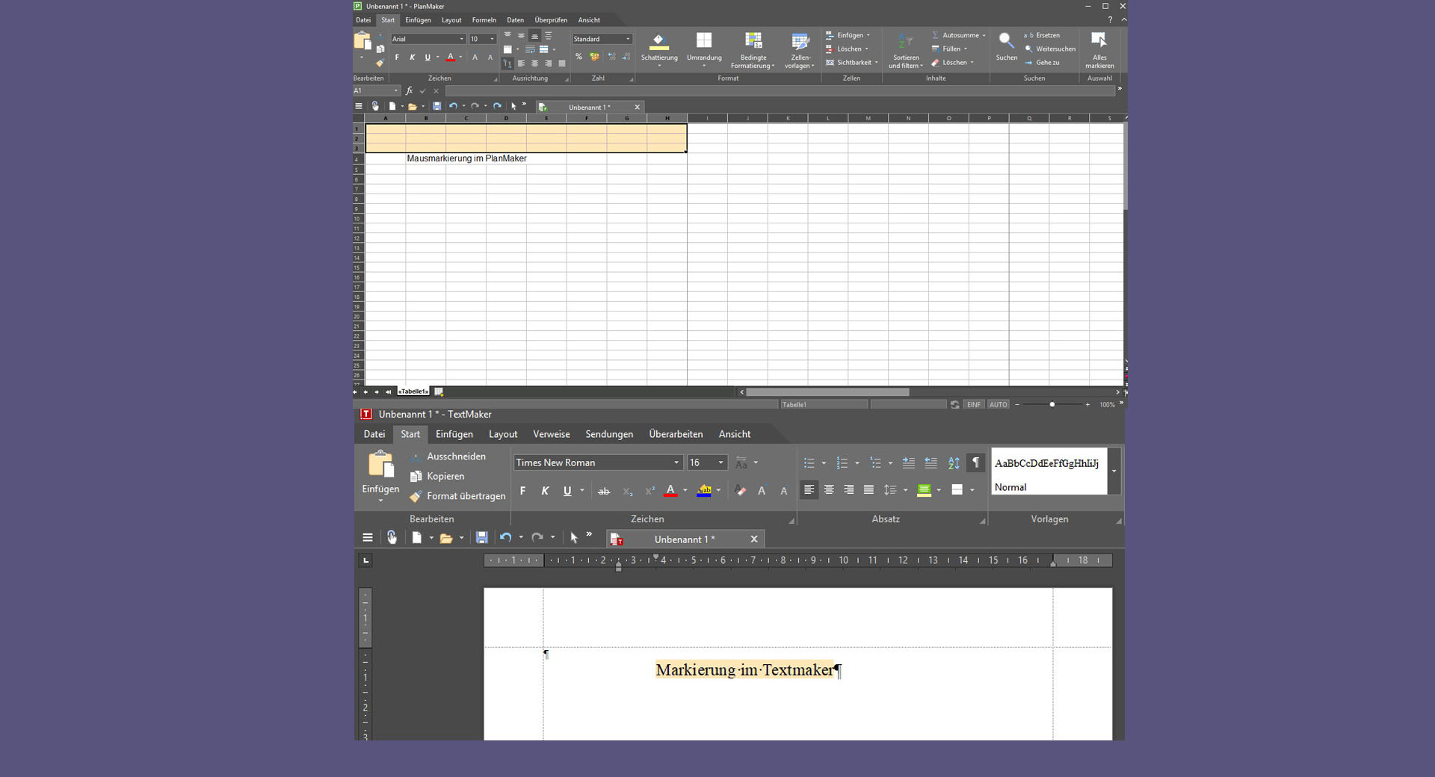1435x777 pixels.
Task: Open font size 10 dropdown in PlanMaker
Action: coord(491,40)
